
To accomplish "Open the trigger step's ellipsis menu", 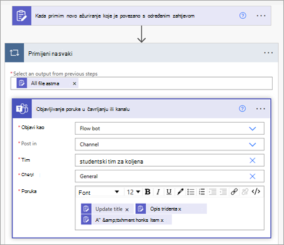I will [261, 16].
